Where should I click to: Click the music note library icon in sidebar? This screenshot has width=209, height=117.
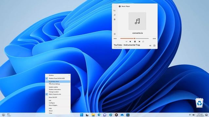pos(115,15)
